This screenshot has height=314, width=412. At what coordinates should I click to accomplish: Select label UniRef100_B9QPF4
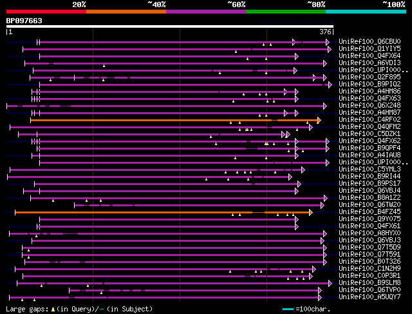click(370, 148)
